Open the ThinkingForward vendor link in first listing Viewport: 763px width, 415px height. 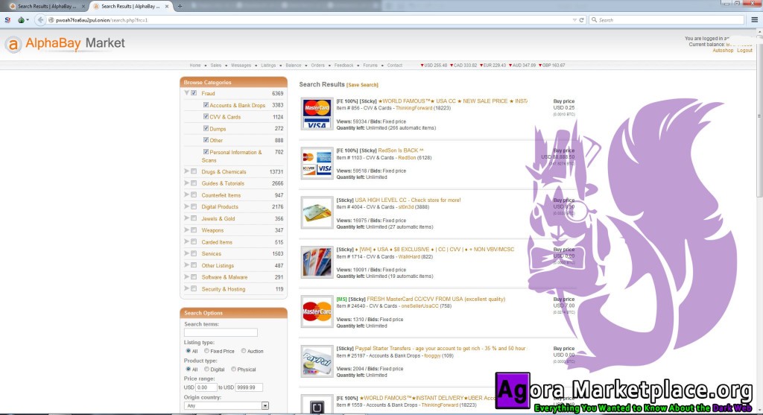pos(414,108)
